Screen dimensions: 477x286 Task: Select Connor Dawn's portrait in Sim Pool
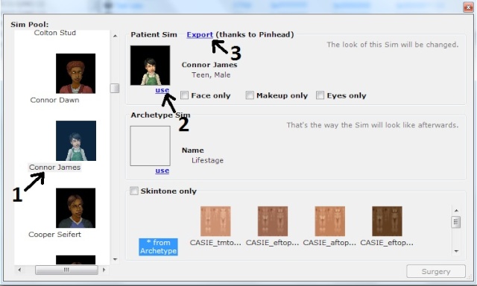(x=76, y=73)
